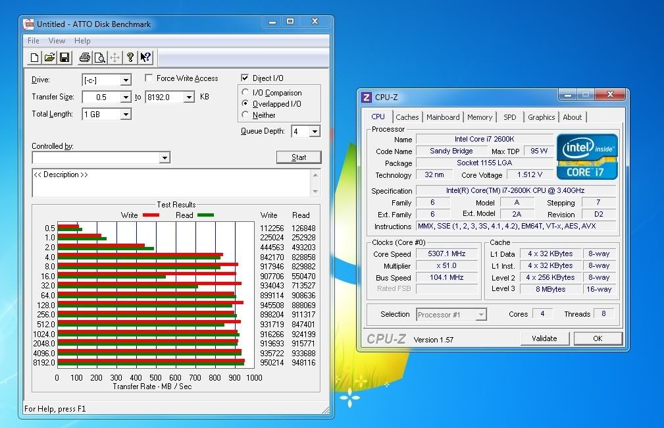
Task: Click the read result 126848 for 0.5
Action: [x=303, y=228]
